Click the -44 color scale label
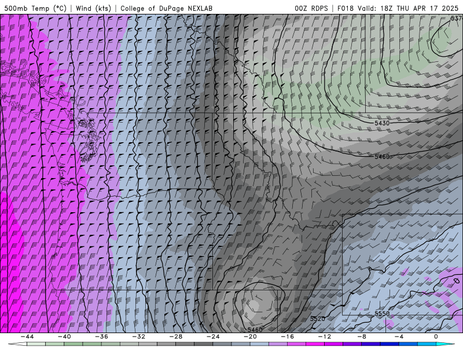This screenshot has height=347, width=463. point(27,337)
